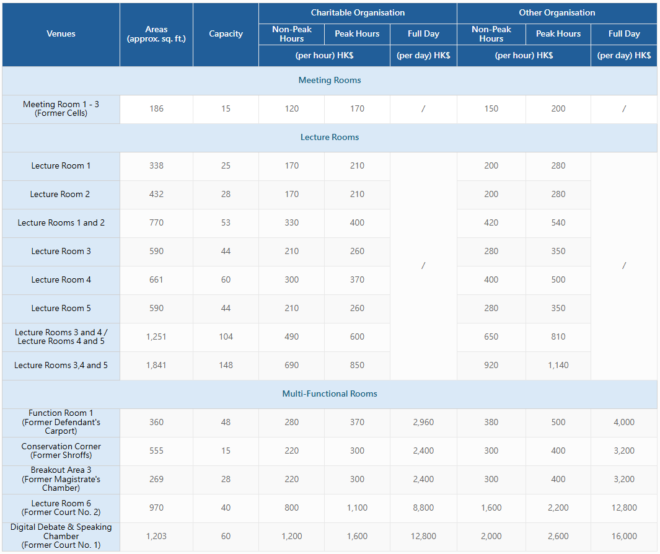Select the Lecture Rooms 3,4 and 5 row label

(x=61, y=366)
